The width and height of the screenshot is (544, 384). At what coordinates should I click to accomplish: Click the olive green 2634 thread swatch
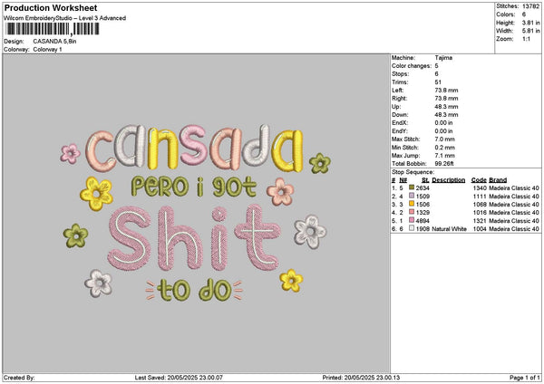tap(412, 187)
